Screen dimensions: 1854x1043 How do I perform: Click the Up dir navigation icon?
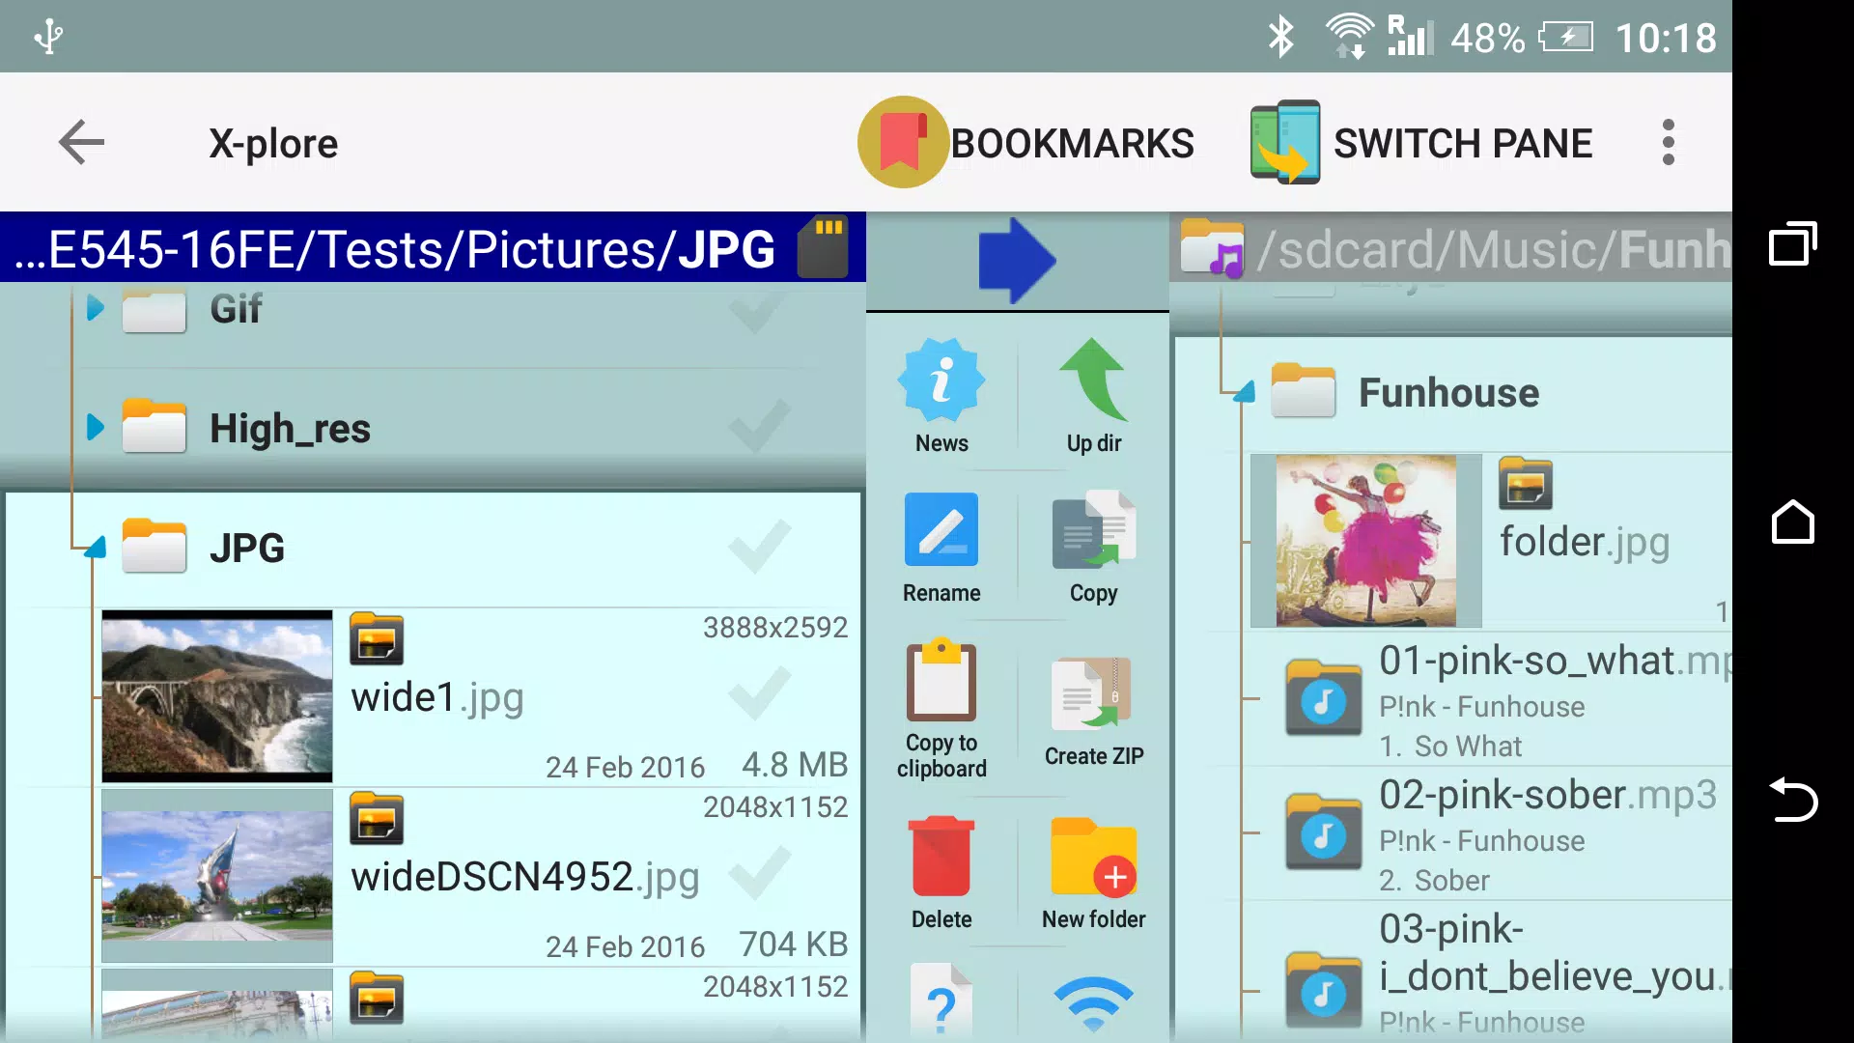coord(1092,399)
